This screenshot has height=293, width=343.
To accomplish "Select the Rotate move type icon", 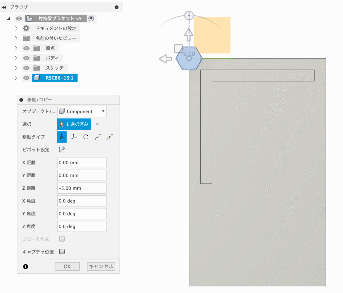I will pyautogui.click(x=86, y=137).
